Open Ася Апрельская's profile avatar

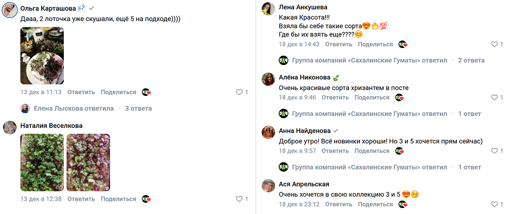268,186
